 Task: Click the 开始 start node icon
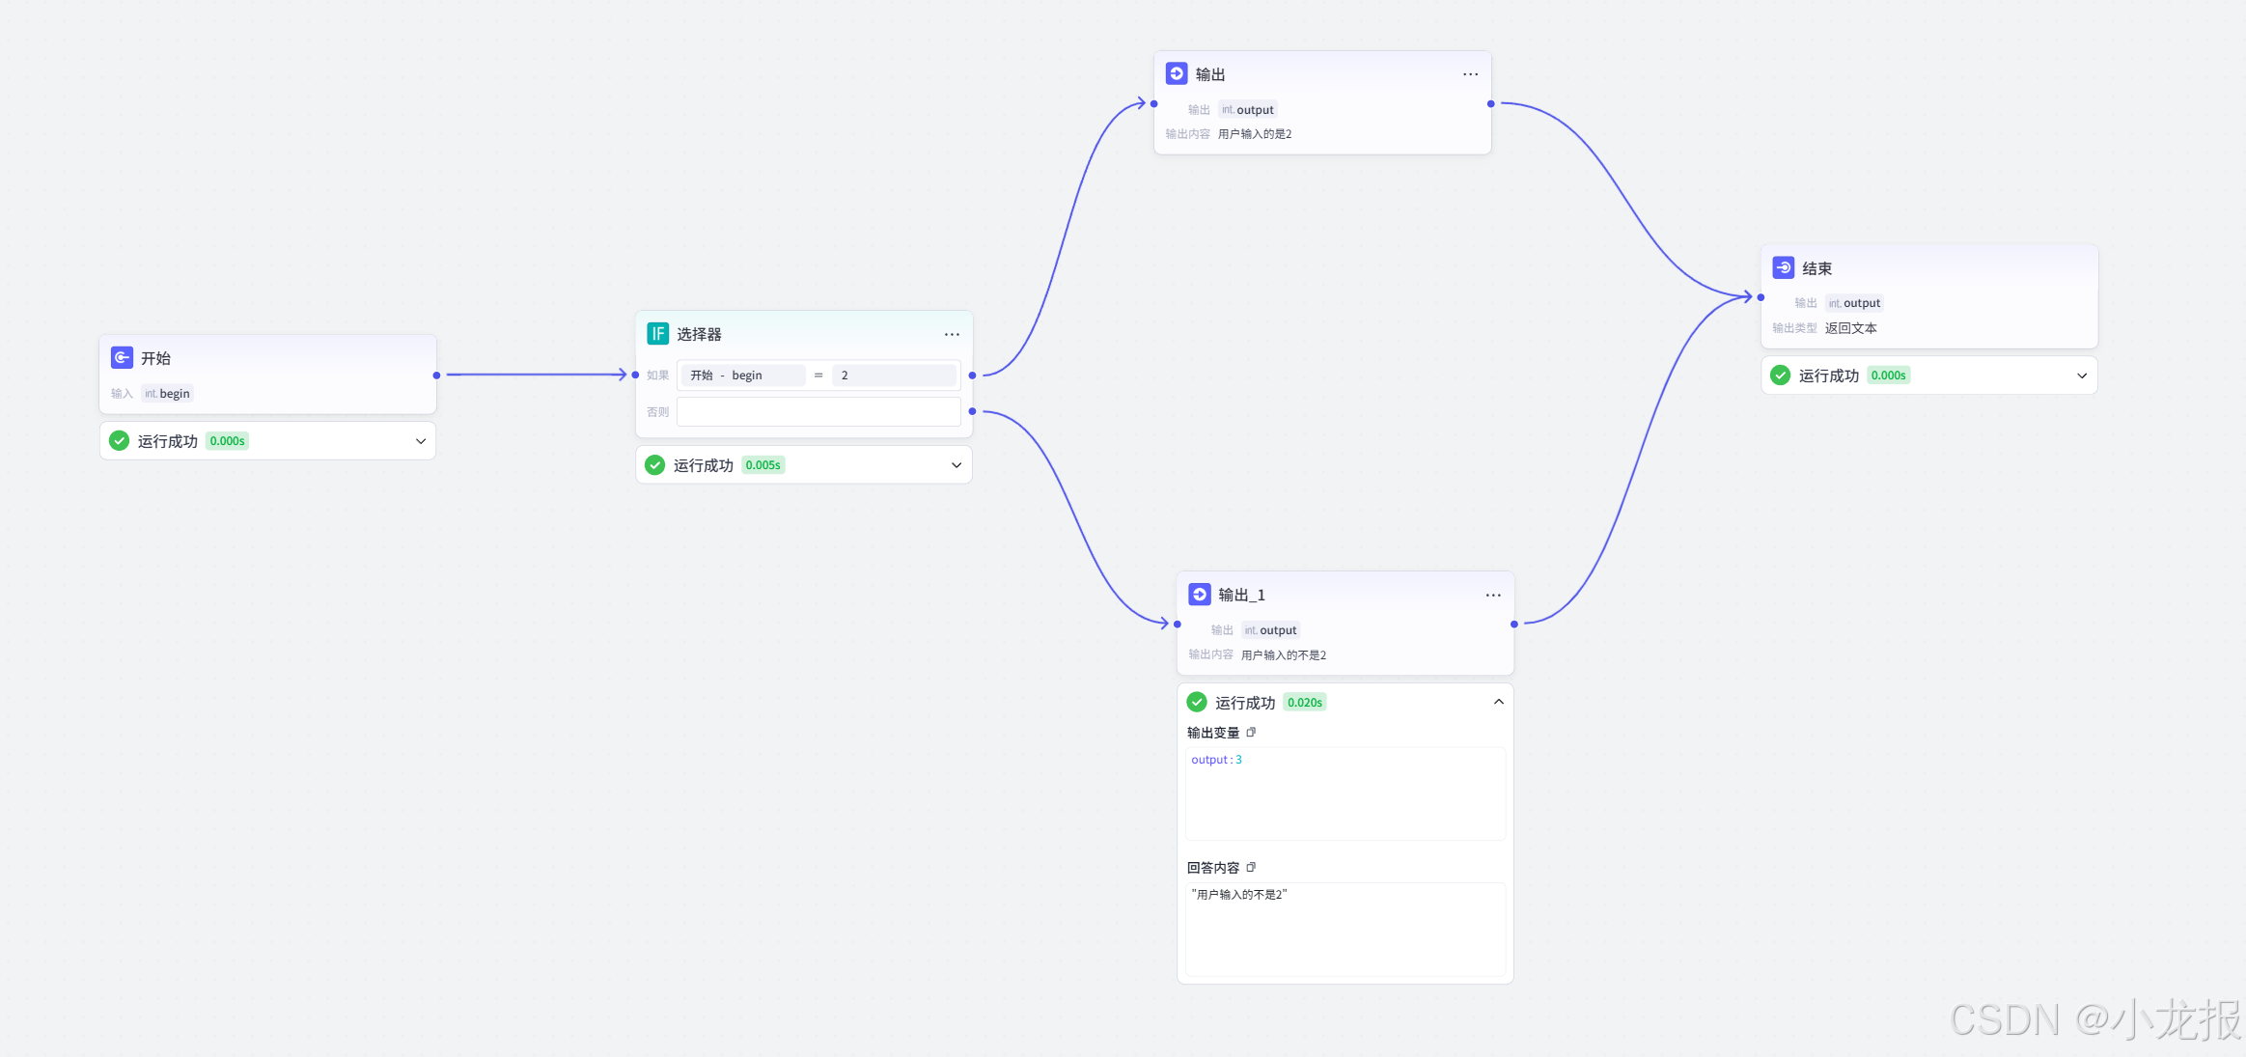coord(122,357)
